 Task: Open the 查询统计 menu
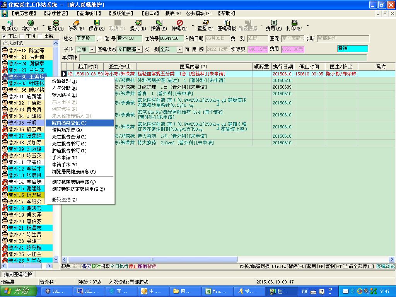tap(89, 14)
